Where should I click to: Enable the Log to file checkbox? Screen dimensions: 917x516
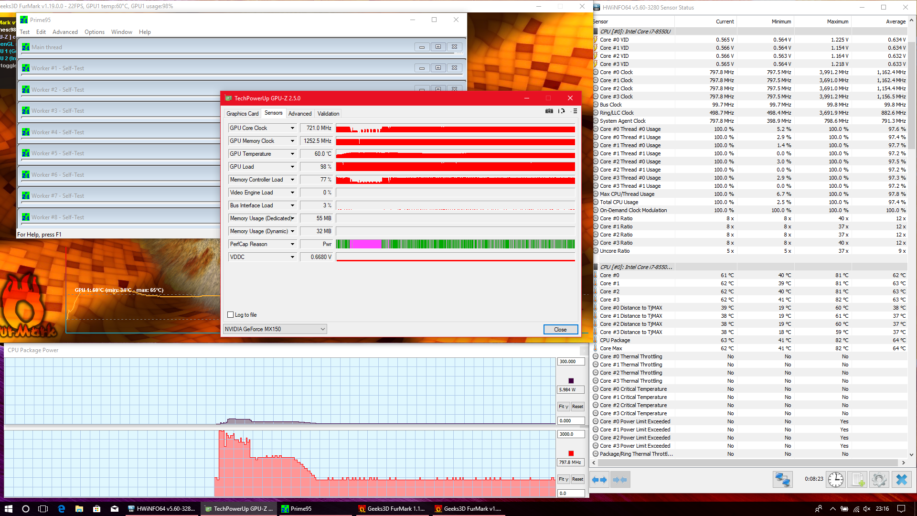pyautogui.click(x=231, y=315)
